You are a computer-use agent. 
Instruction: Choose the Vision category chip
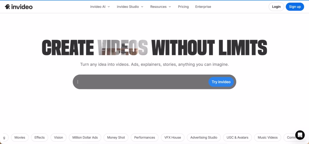[59, 137]
